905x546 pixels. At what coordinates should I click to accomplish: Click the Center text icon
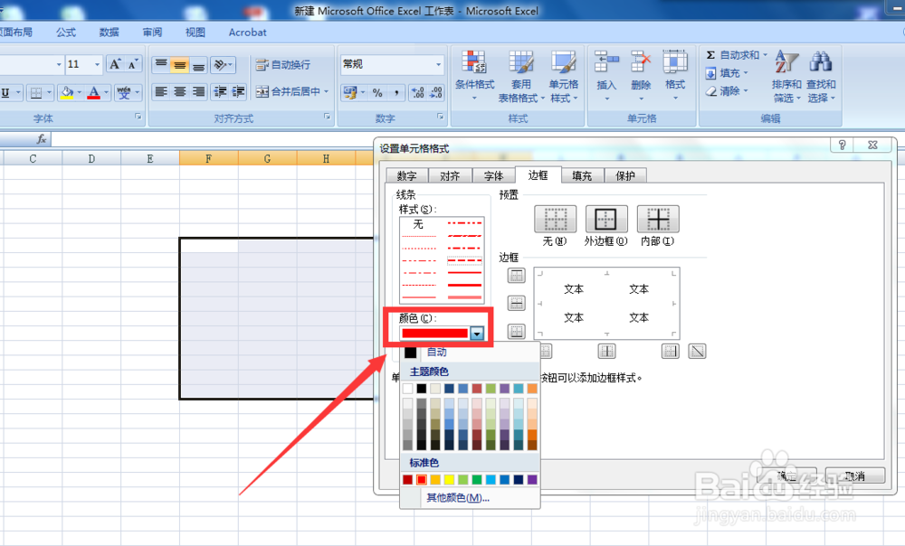pyautogui.click(x=180, y=91)
